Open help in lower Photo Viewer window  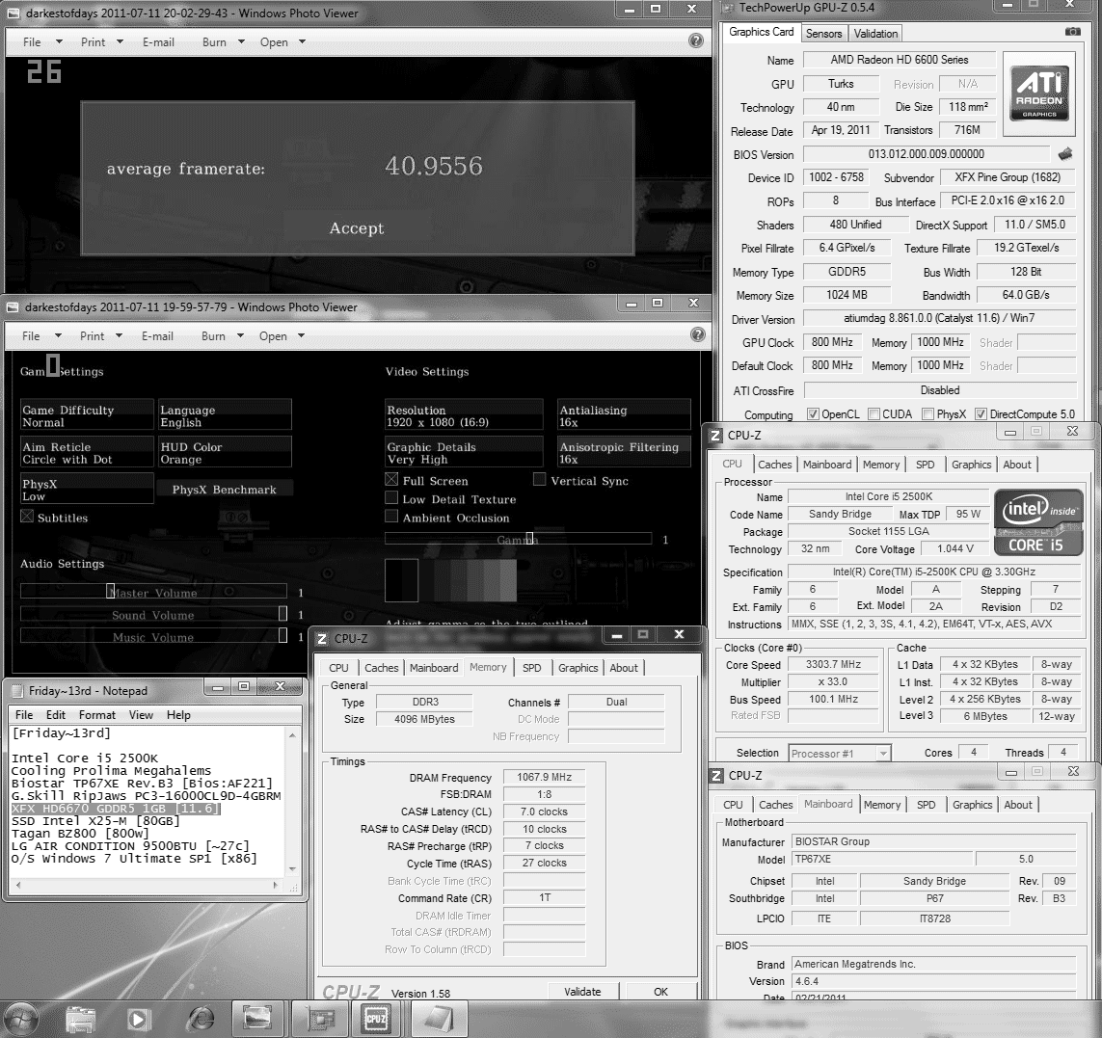click(x=697, y=334)
